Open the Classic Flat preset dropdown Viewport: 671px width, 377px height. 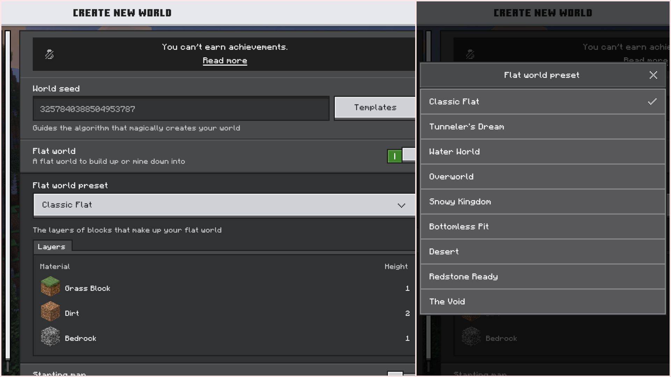tap(224, 205)
